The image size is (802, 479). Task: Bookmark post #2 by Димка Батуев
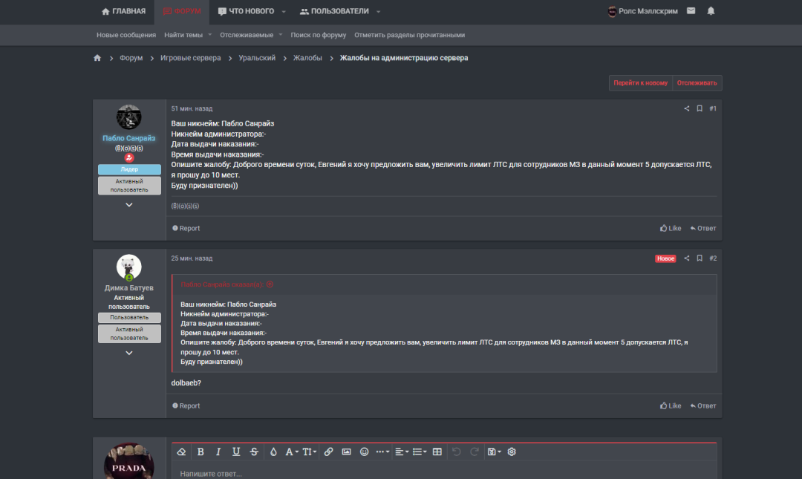[x=700, y=258]
